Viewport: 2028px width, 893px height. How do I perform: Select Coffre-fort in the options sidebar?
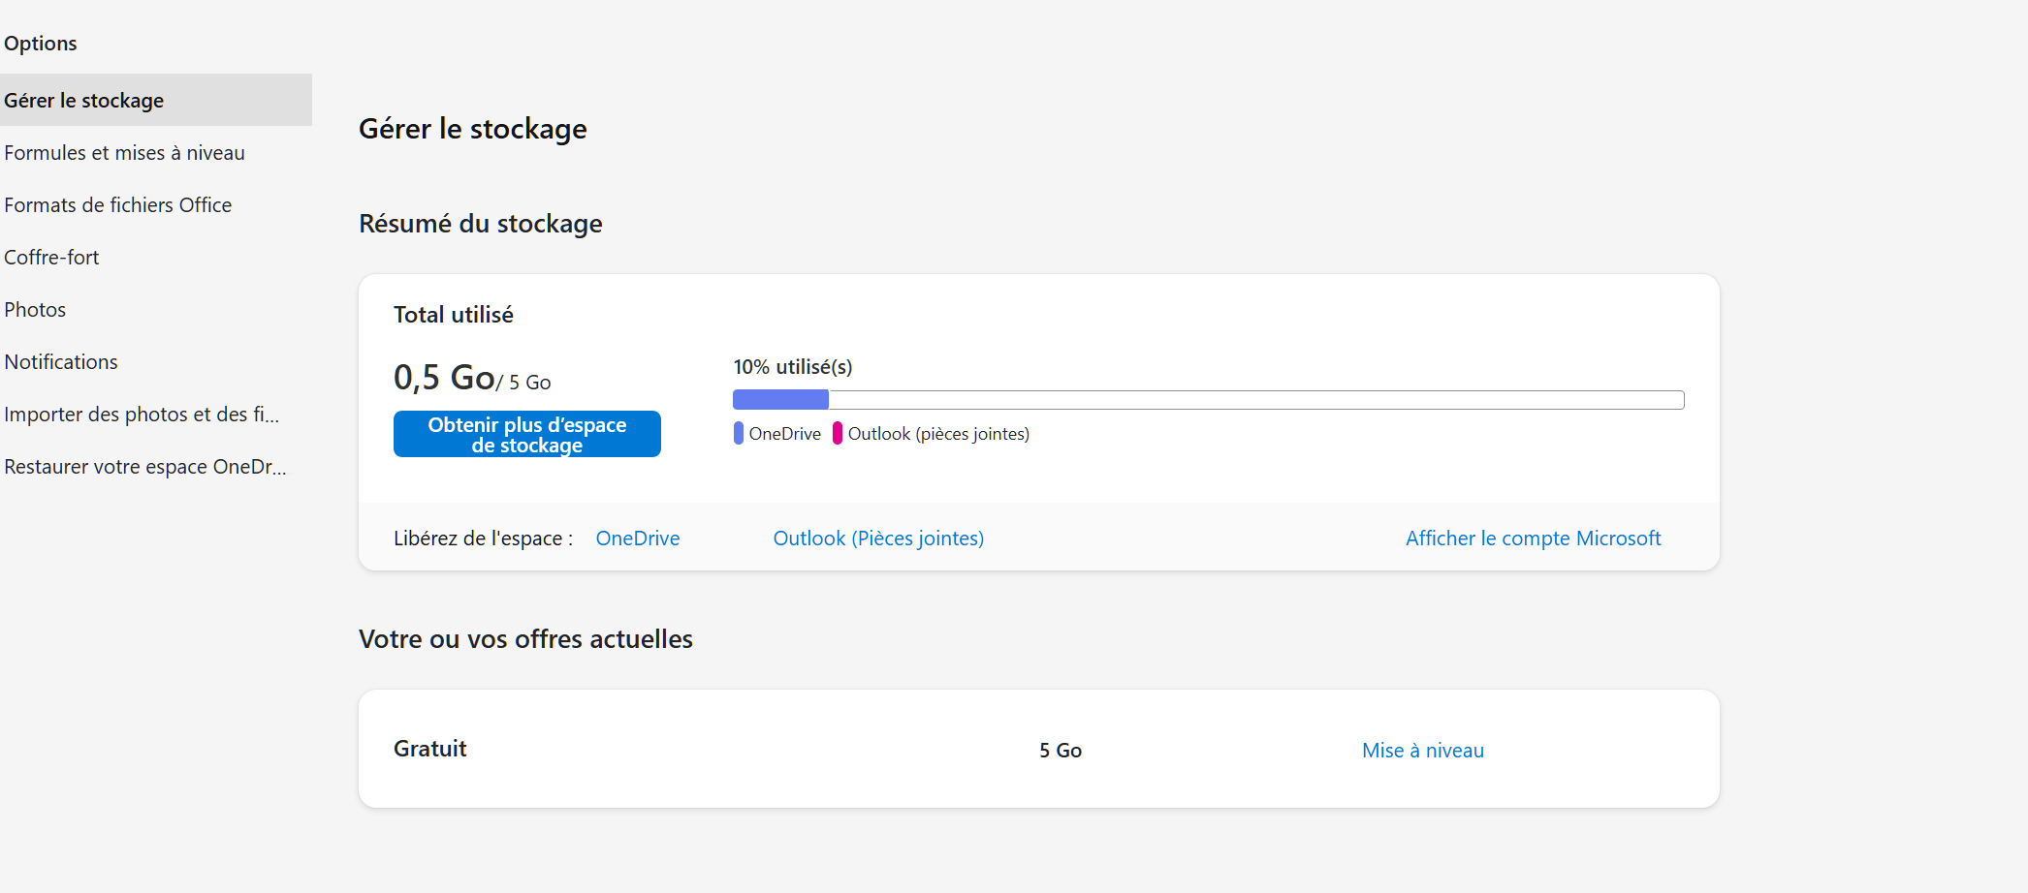click(x=51, y=258)
